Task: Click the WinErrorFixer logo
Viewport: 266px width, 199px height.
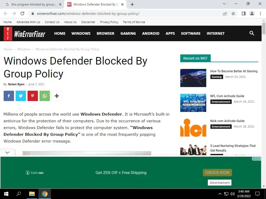Action: point(25,33)
